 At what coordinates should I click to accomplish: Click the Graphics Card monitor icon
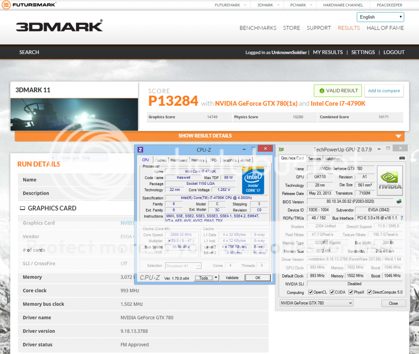23,208
